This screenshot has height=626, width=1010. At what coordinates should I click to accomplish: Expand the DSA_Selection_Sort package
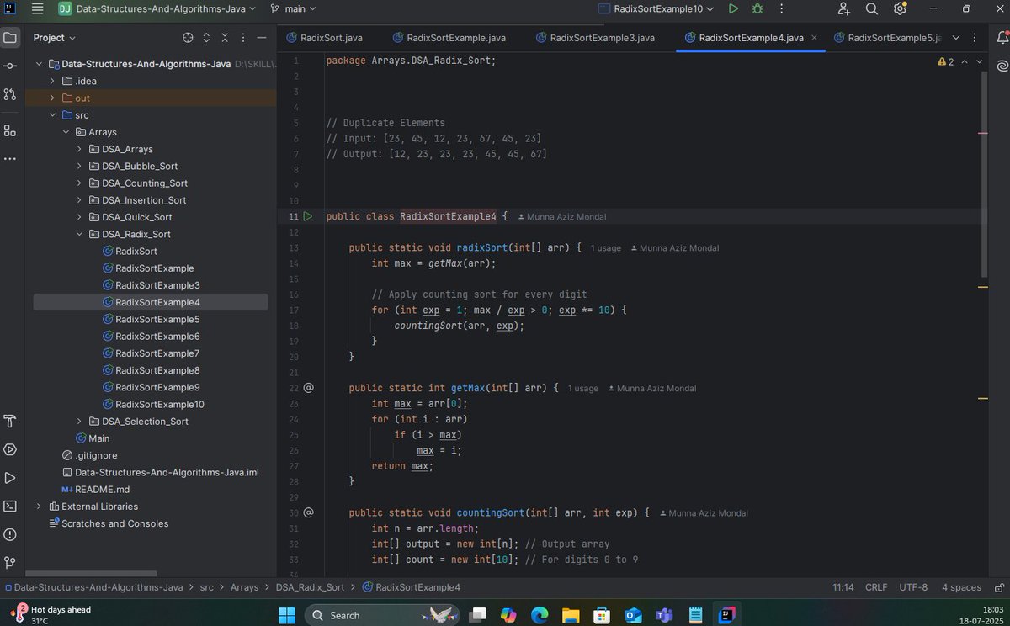tap(79, 421)
